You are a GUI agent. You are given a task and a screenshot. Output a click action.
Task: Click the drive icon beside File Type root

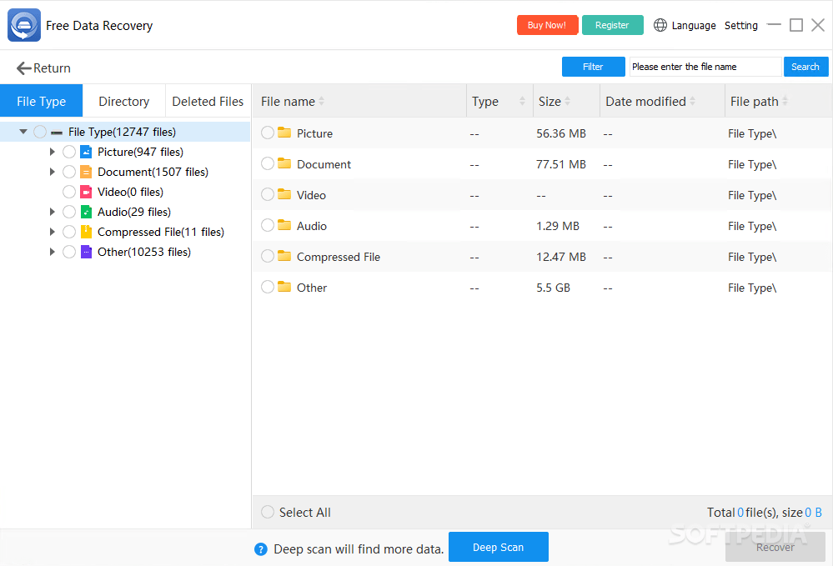point(57,133)
